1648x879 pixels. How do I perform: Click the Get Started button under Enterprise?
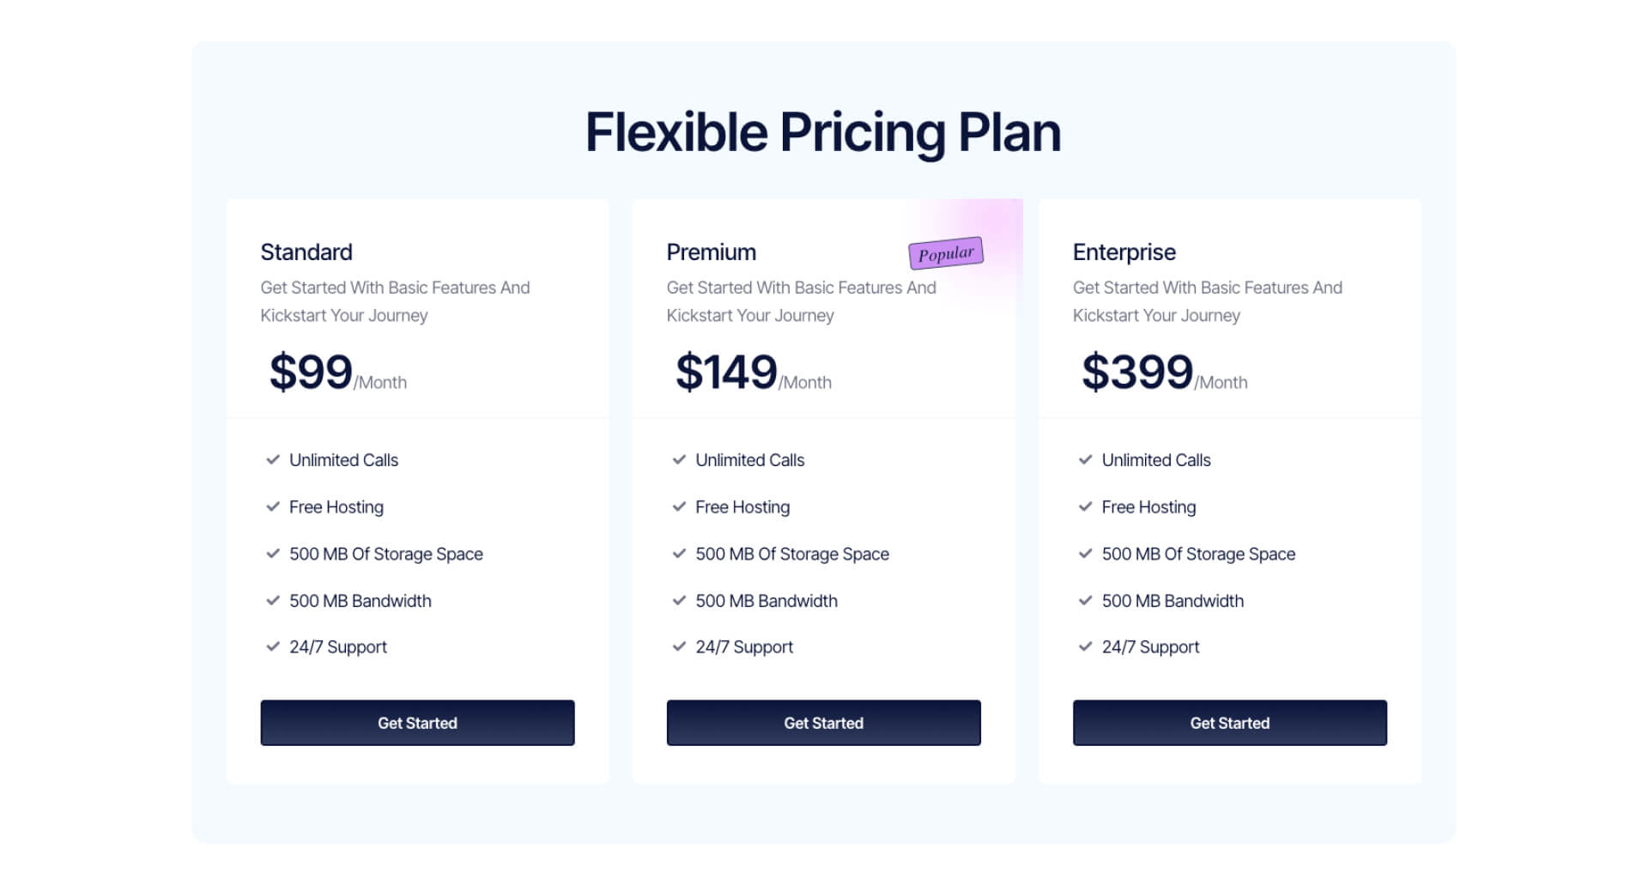(x=1229, y=723)
